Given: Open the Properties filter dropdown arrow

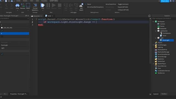Looking at the screenshot, I should (x=28, y=18).
